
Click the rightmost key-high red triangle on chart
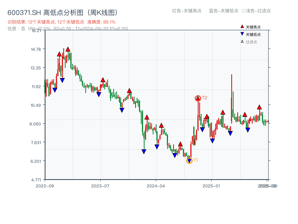point(259,107)
